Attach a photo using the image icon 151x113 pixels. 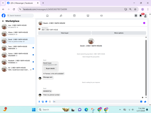click(x=43, y=102)
